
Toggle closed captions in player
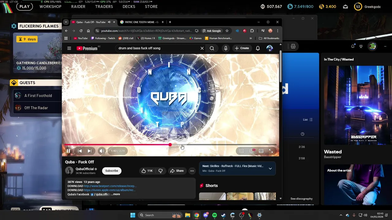pos(241,151)
